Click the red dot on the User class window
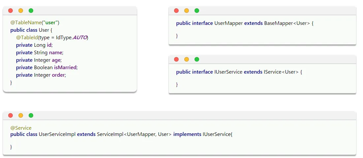The width and height of the screenshot is (363, 158). [11, 11]
